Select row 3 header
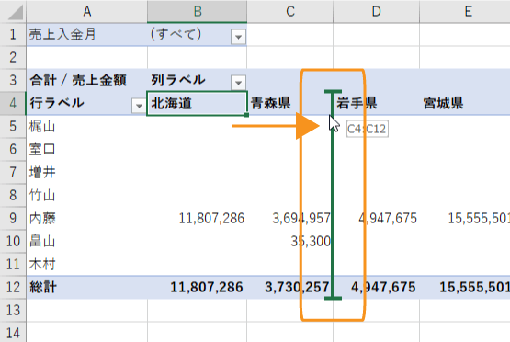This screenshot has height=342, width=510. tap(13, 80)
